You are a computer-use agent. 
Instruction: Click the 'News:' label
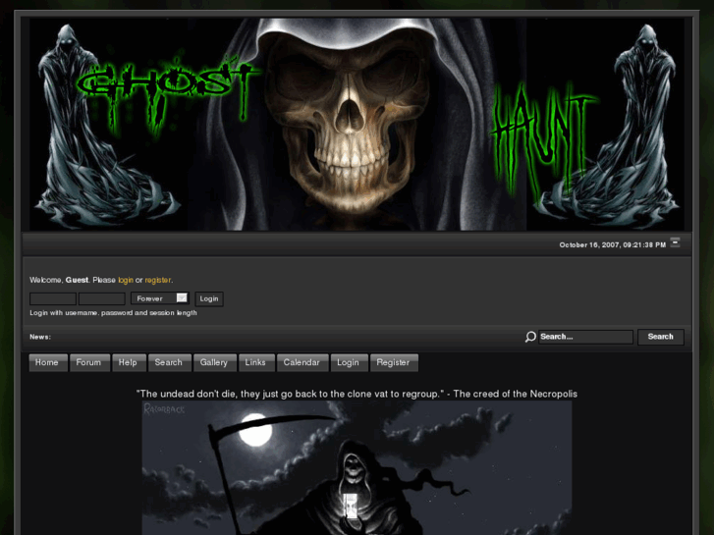40,337
